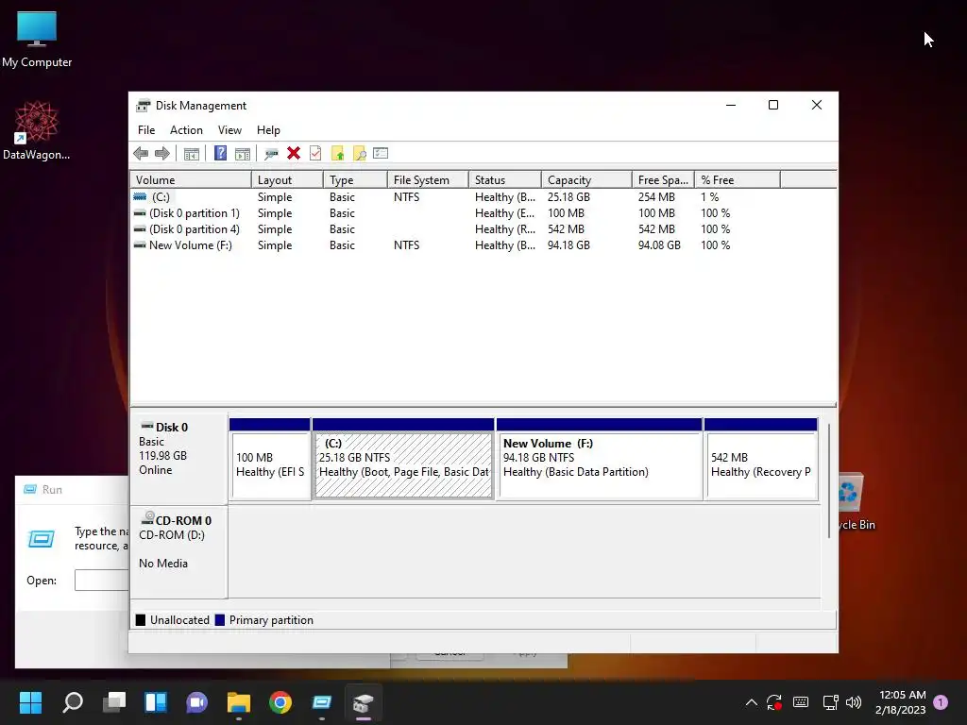
Task: Click the graphical view vertical scrollbar
Action: tap(829, 481)
